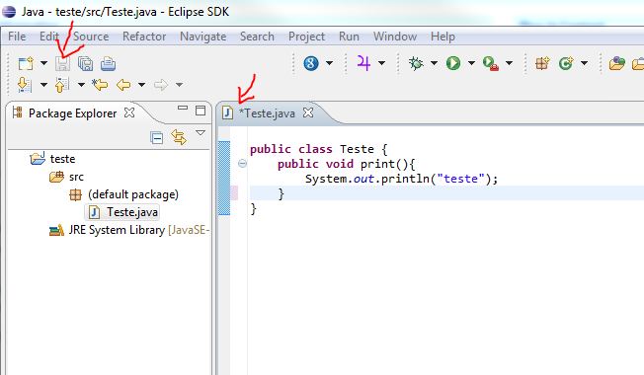Click the Save disk icon

click(x=63, y=63)
